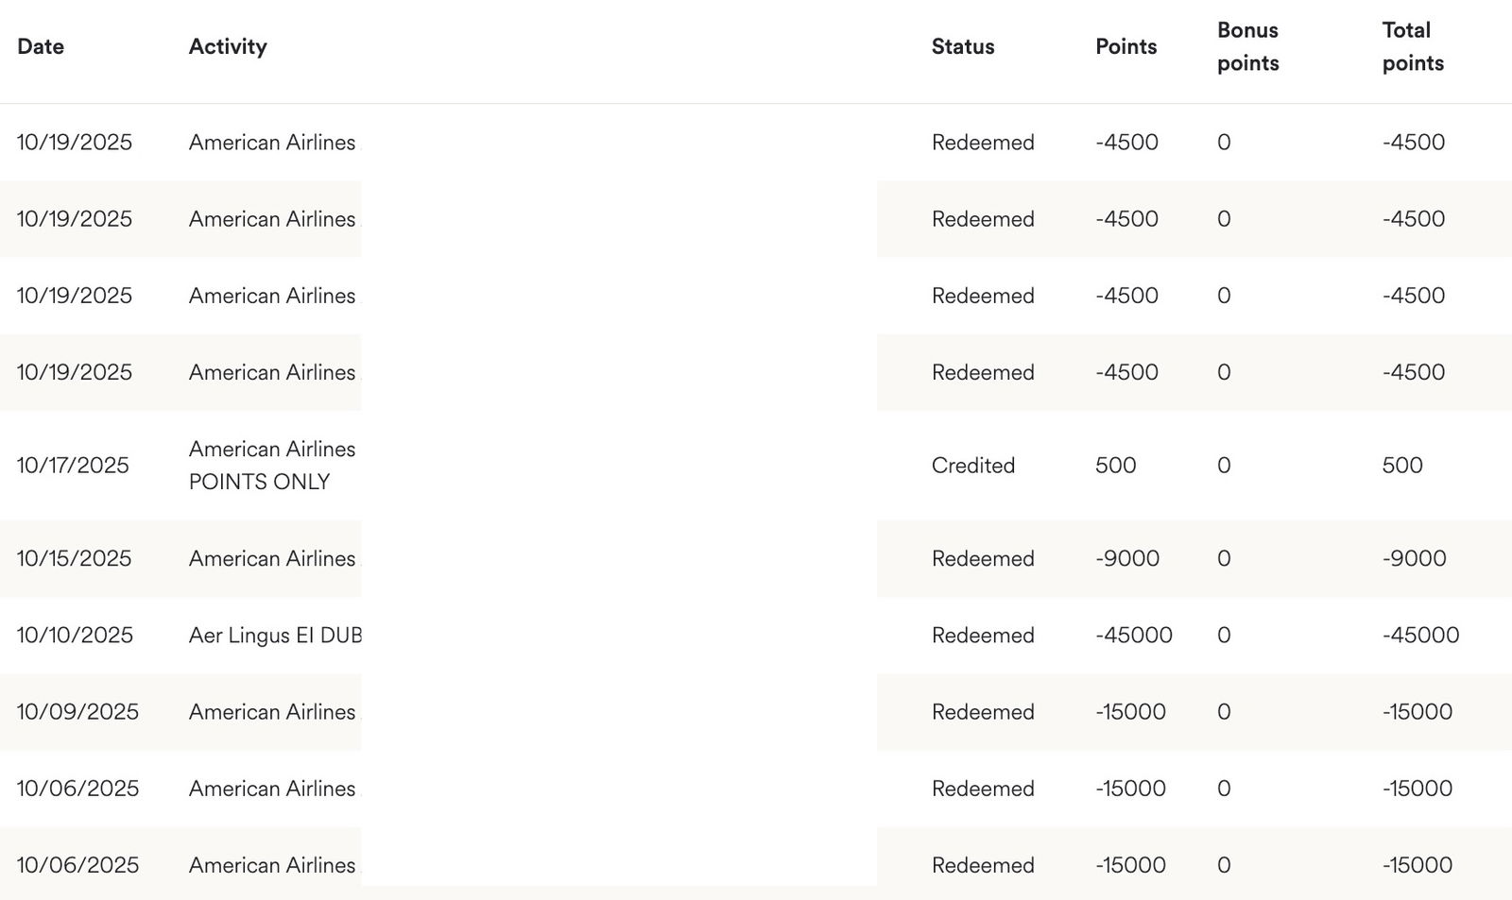Click Redeemed status in the Aer Lingus row
This screenshot has width=1512, height=900.
point(983,636)
